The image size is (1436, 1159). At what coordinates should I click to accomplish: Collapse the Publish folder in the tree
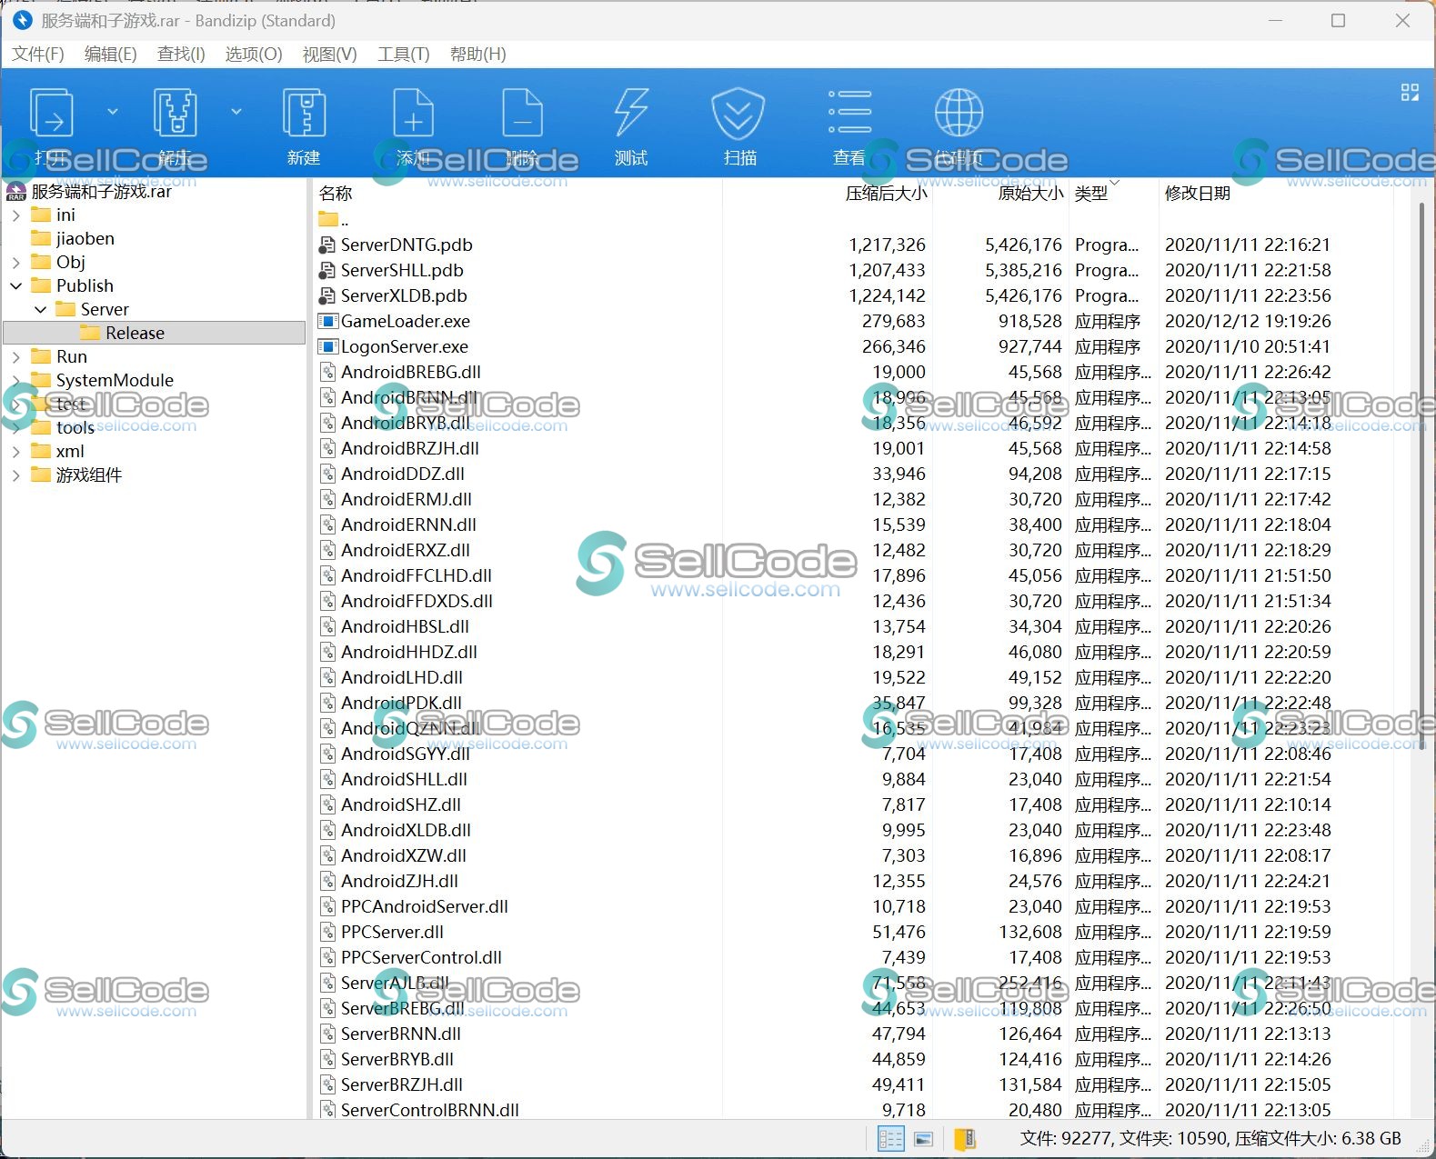click(x=16, y=285)
